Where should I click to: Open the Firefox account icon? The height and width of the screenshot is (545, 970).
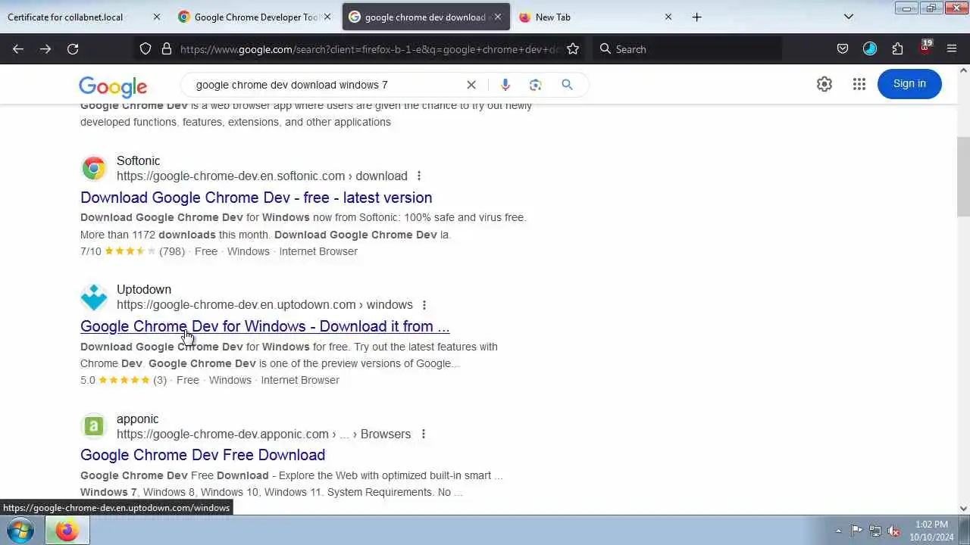pyautogui.click(x=870, y=49)
